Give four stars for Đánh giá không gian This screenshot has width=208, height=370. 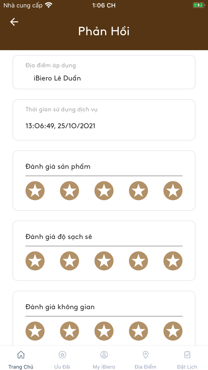(138, 331)
